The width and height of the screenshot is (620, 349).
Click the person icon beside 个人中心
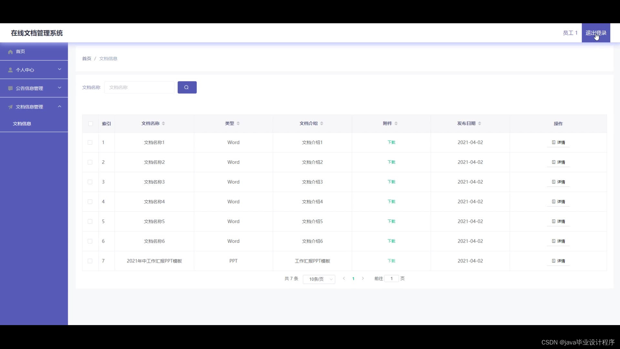click(x=10, y=70)
